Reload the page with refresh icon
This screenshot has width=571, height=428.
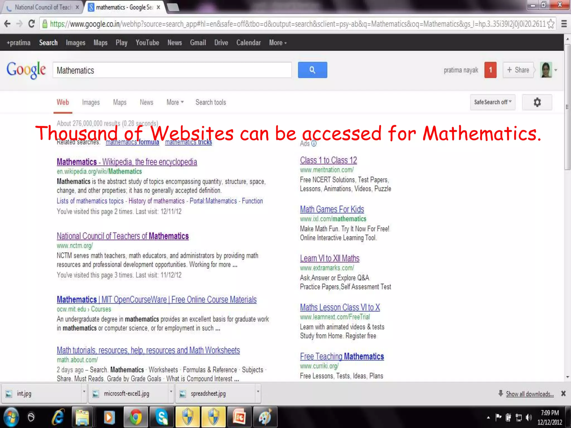[32, 24]
